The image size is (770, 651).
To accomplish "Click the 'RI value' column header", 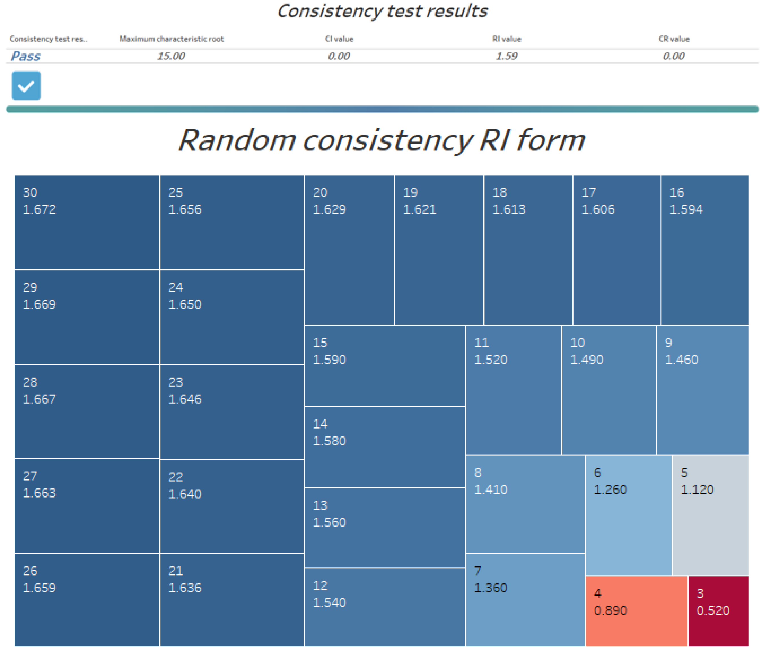I will (x=507, y=39).
